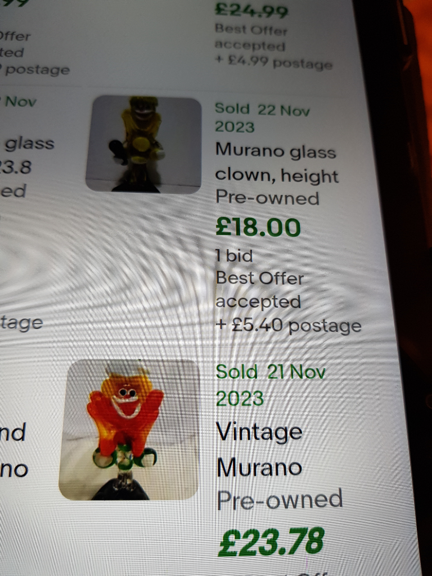Click the partial 'Nov' sold date on the left
The height and width of the screenshot is (576, 432).
[21, 101]
